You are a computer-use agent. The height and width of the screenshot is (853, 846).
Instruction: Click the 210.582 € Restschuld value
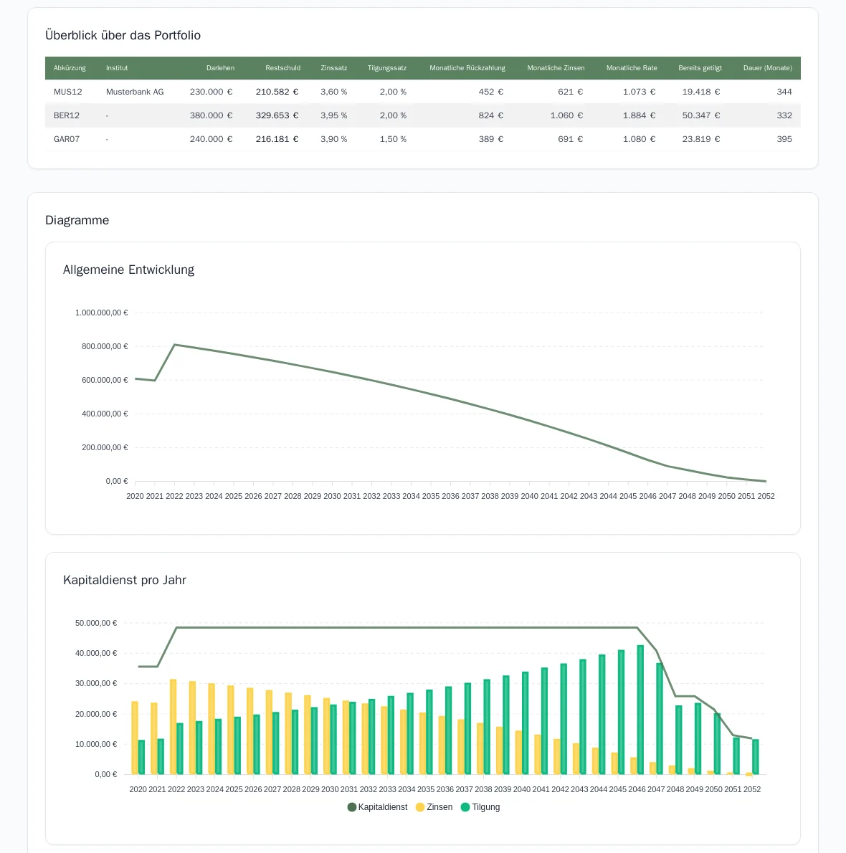pyautogui.click(x=277, y=92)
